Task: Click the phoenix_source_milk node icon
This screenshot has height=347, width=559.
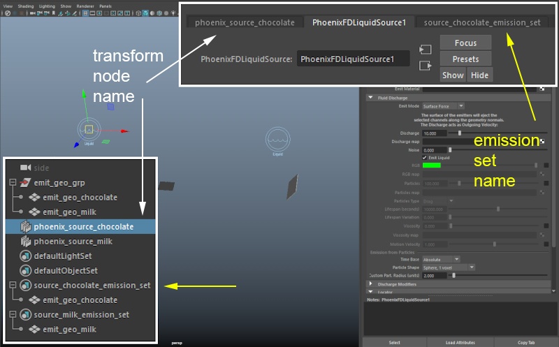Action: pyautogui.click(x=25, y=241)
